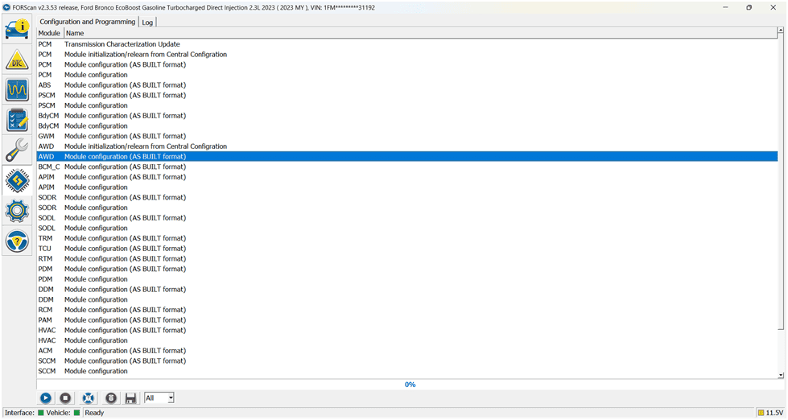This screenshot has height=420, width=788.
Task: Open the DTC trouble codes section
Action: [x=17, y=60]
